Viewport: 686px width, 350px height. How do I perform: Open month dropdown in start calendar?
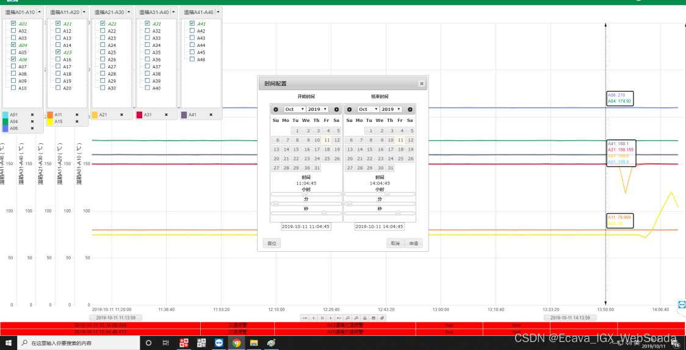point(294,109)
